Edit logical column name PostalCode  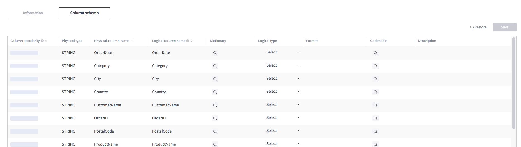pos(162,131)
